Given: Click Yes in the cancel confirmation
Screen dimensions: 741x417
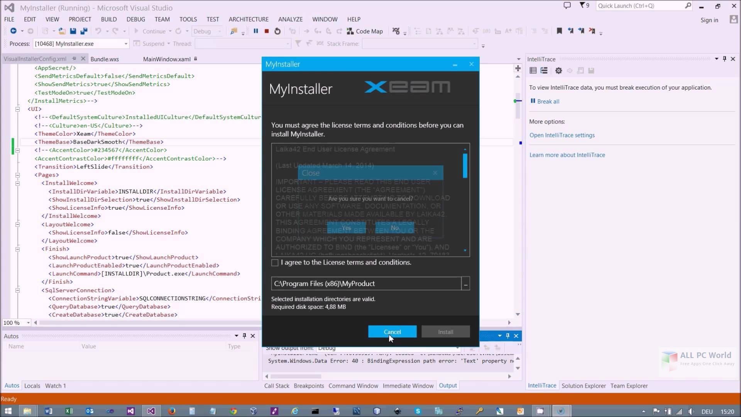Looking at the screenshot, I should (347, 228).
